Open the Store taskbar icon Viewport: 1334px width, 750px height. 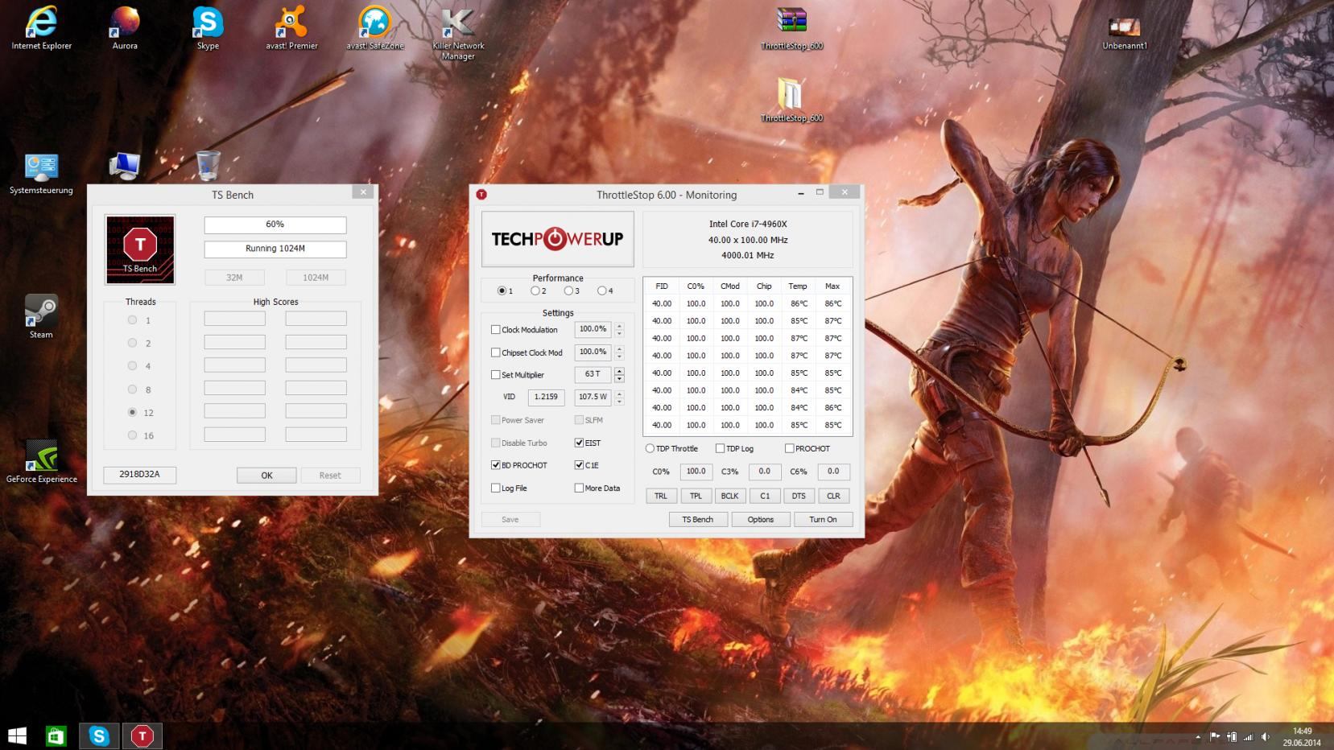click(x=56, y=736)
